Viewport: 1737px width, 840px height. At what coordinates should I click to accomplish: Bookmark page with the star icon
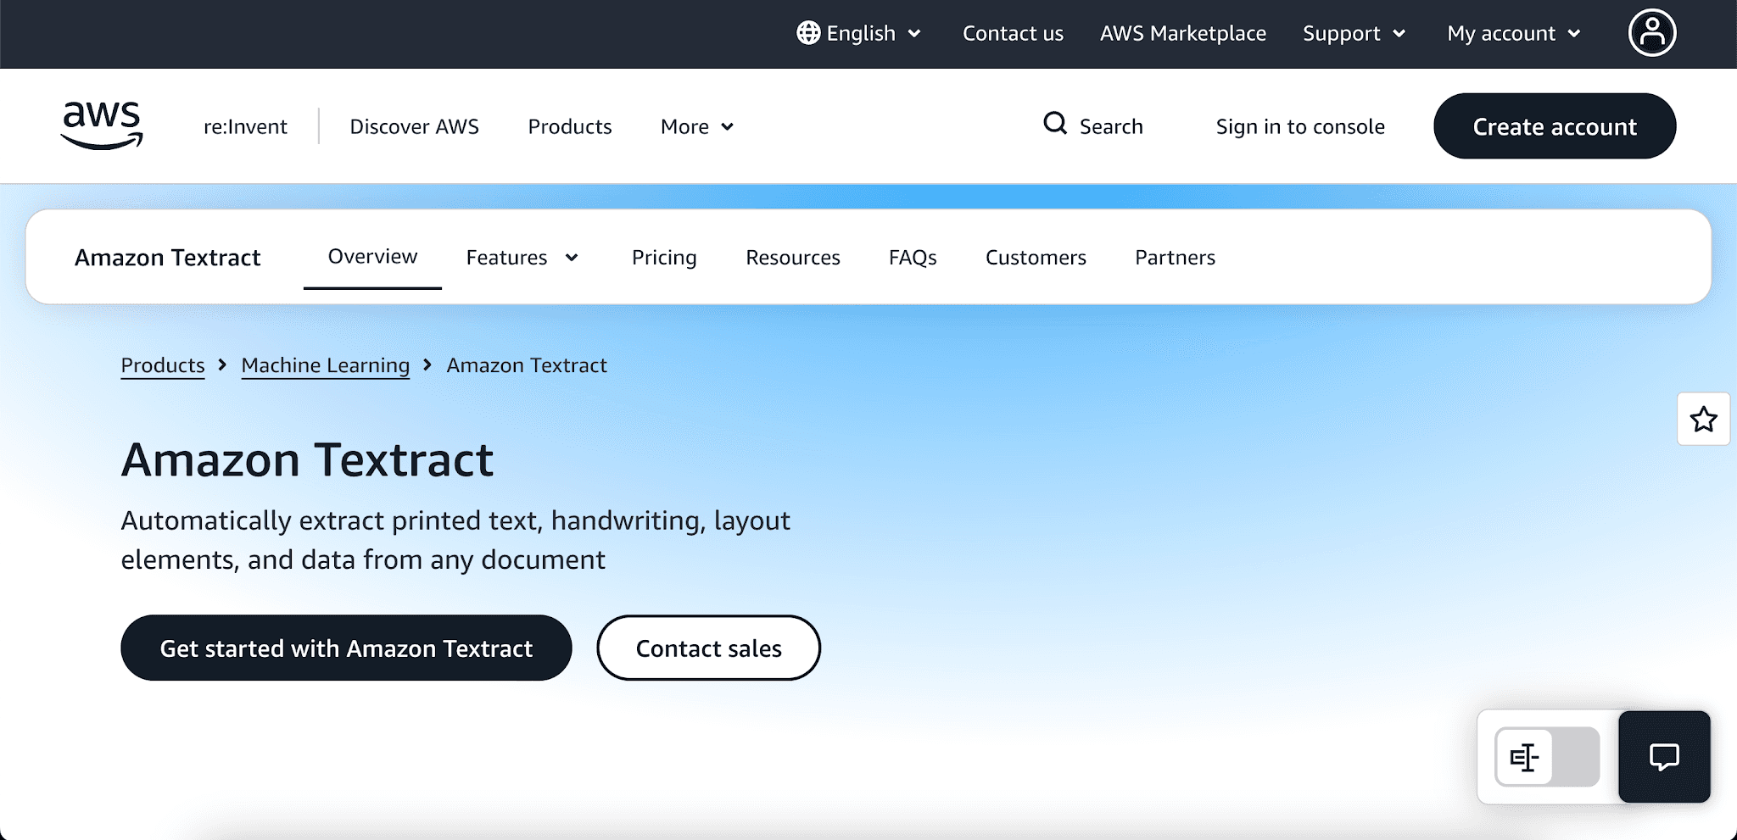[x=1703, y=419]
